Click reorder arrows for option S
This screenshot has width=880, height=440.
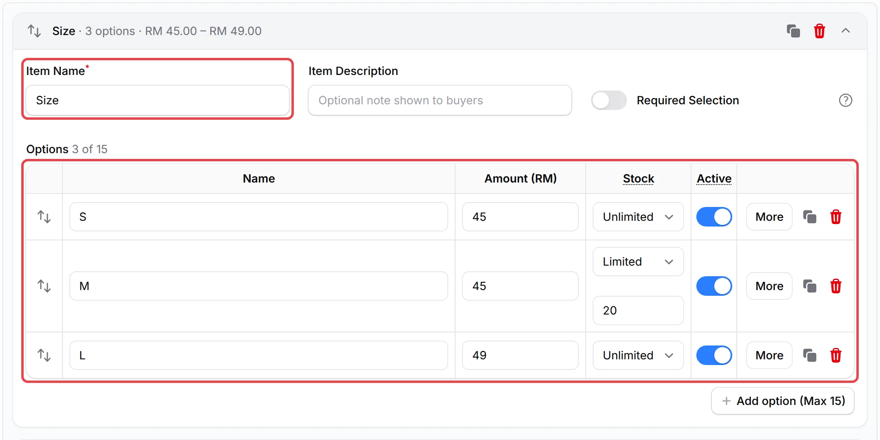coord(44,217)
